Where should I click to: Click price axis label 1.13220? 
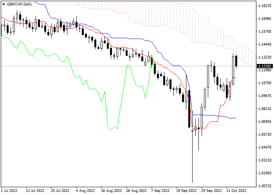pos(265,57)
